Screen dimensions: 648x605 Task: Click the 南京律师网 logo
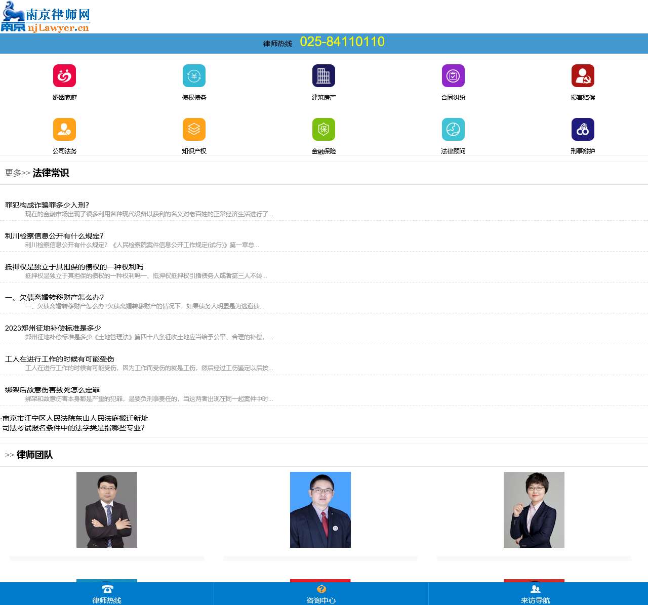coord(46,17)
